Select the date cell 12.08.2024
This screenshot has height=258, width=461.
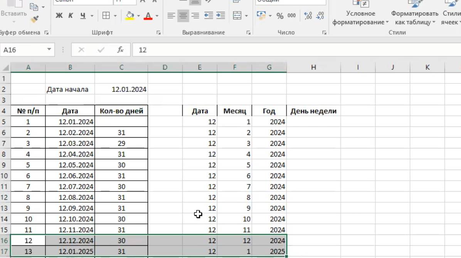click(70, 197)
